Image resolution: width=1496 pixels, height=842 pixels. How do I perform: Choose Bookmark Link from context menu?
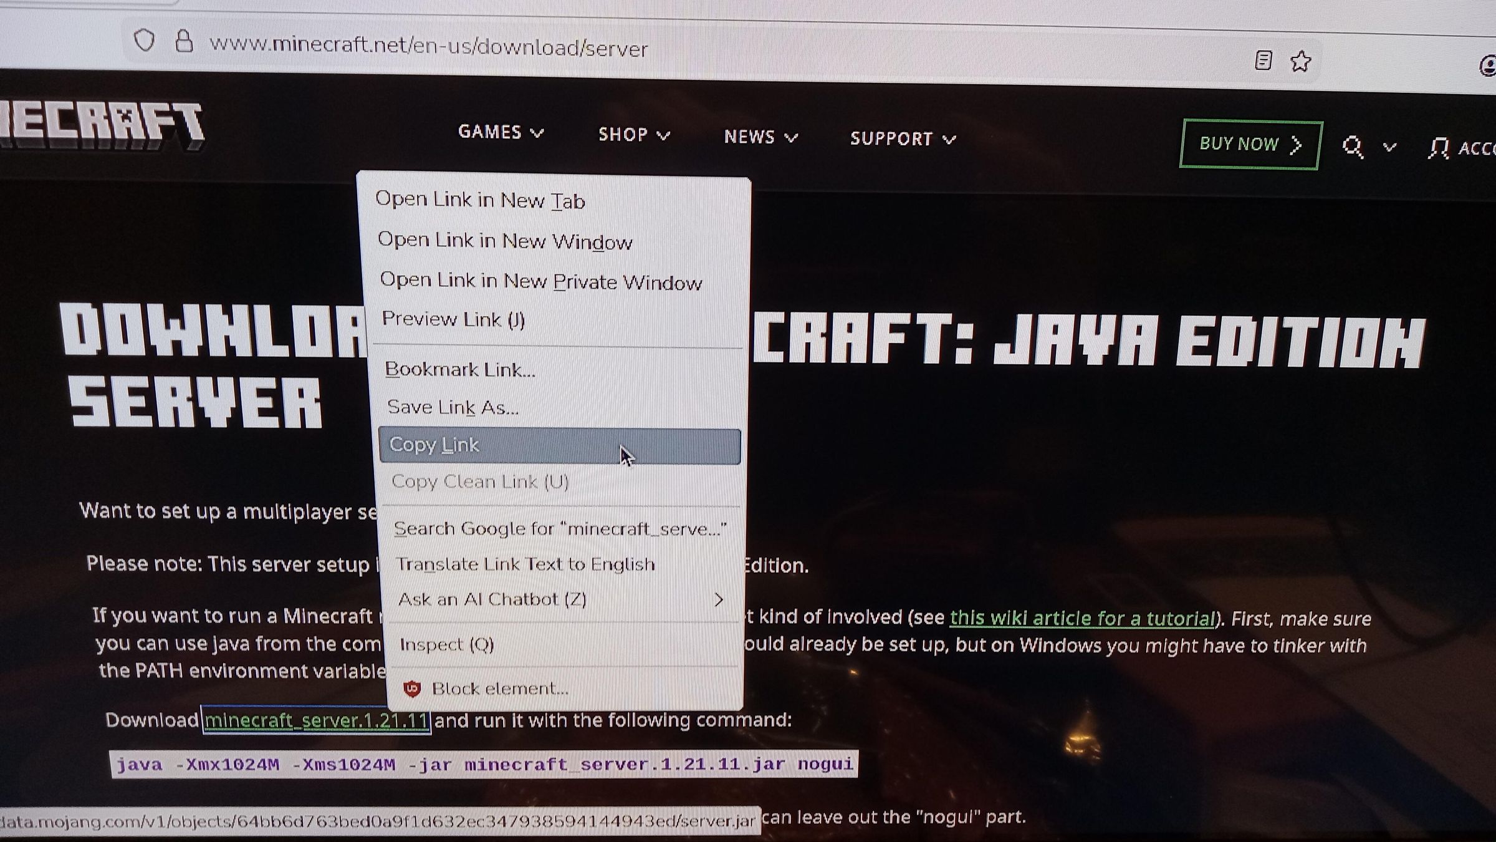[560, 369]
